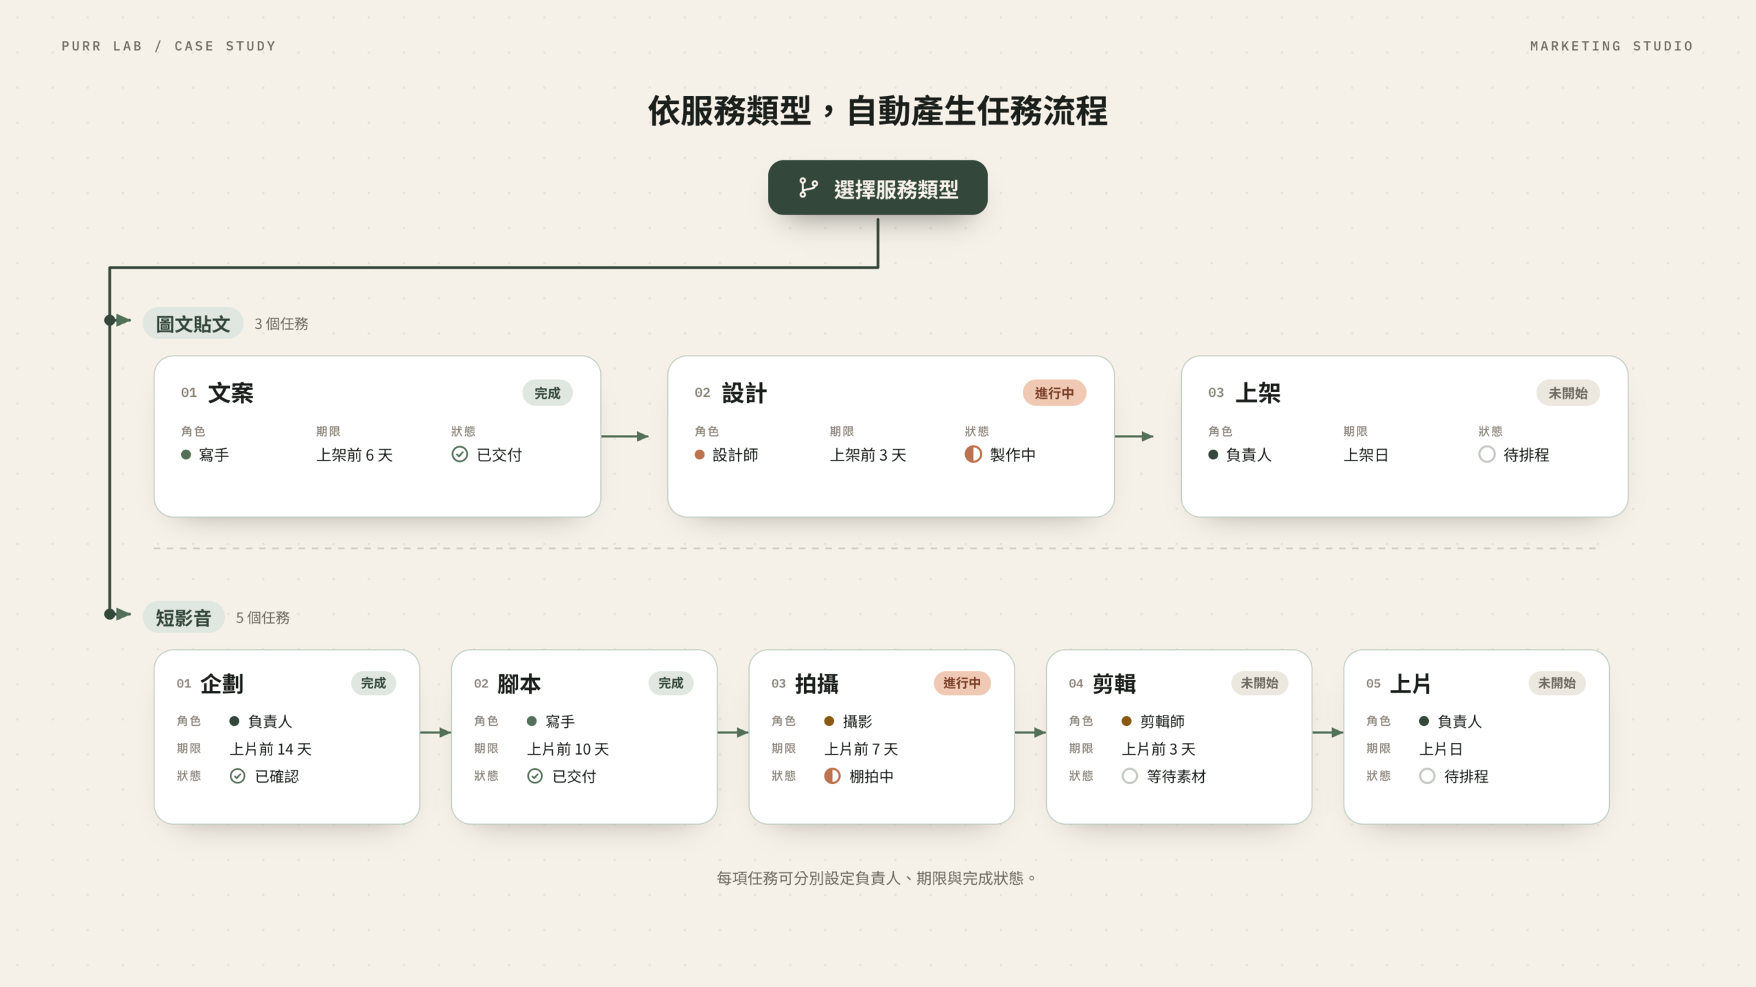Click the arrow between 文案 and 設計 cards
The height and width of the screenshot is (987, 1756).
click(625, 436)
